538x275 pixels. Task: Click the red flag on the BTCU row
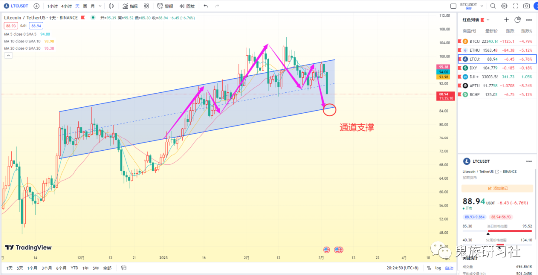pyautogui.click(x=460, y=41)
